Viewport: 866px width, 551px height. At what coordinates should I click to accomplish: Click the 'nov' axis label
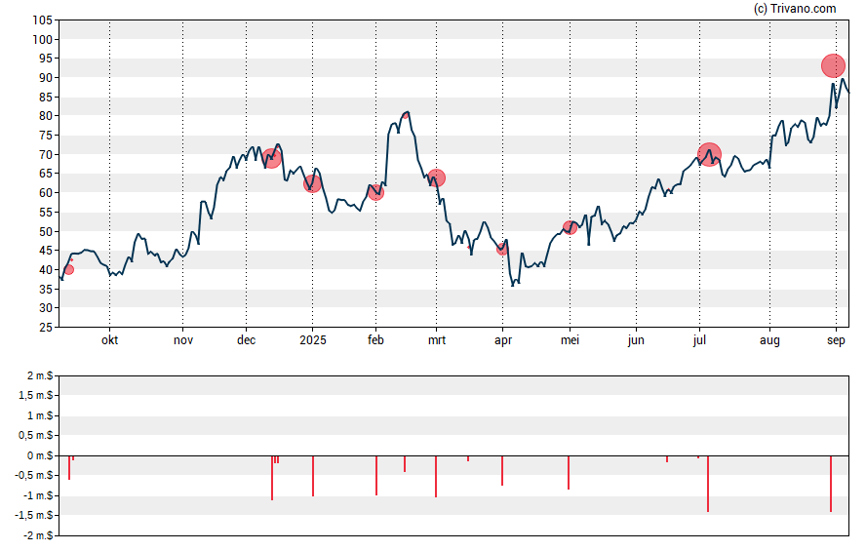183,340
